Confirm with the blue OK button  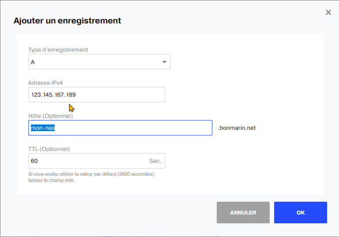coord(300,213)
